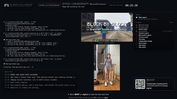The height and width of the screenshot is (99, 177).
Task: Click the 12:27:02 link up ping line
Action: click(26, 28)
